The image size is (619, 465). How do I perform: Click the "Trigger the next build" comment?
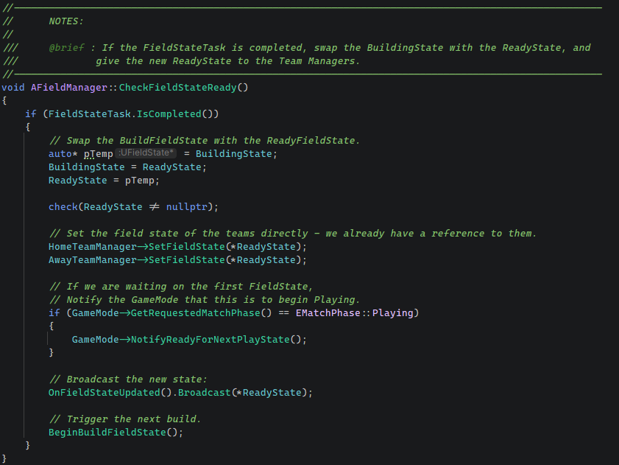point(124,419)
